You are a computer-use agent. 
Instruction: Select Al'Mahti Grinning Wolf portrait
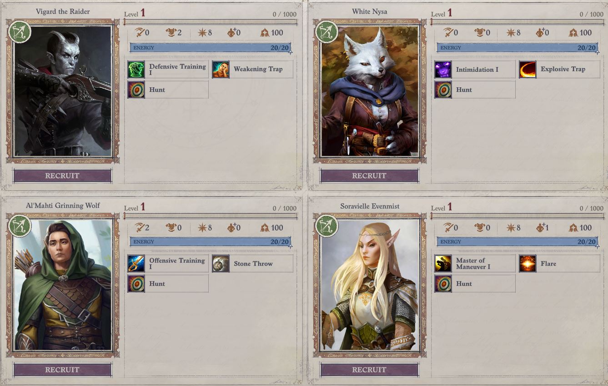tap(63, 286)
